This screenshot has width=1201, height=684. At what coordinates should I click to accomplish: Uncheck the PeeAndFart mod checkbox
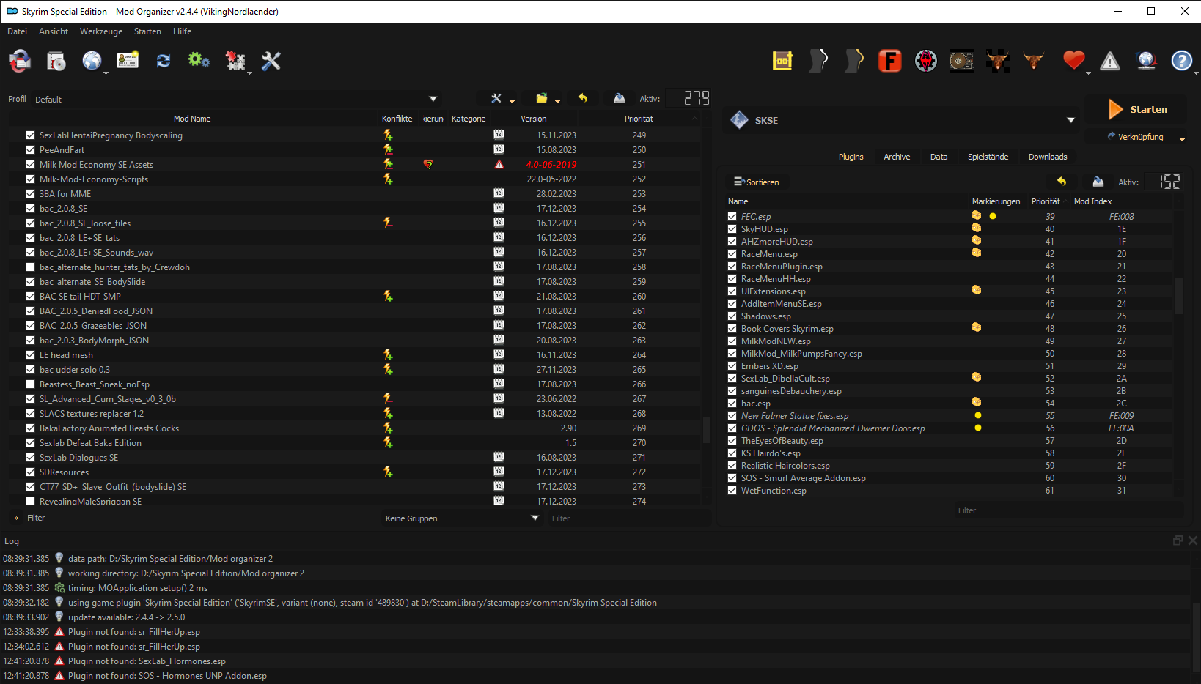click(x=30, y=149)
